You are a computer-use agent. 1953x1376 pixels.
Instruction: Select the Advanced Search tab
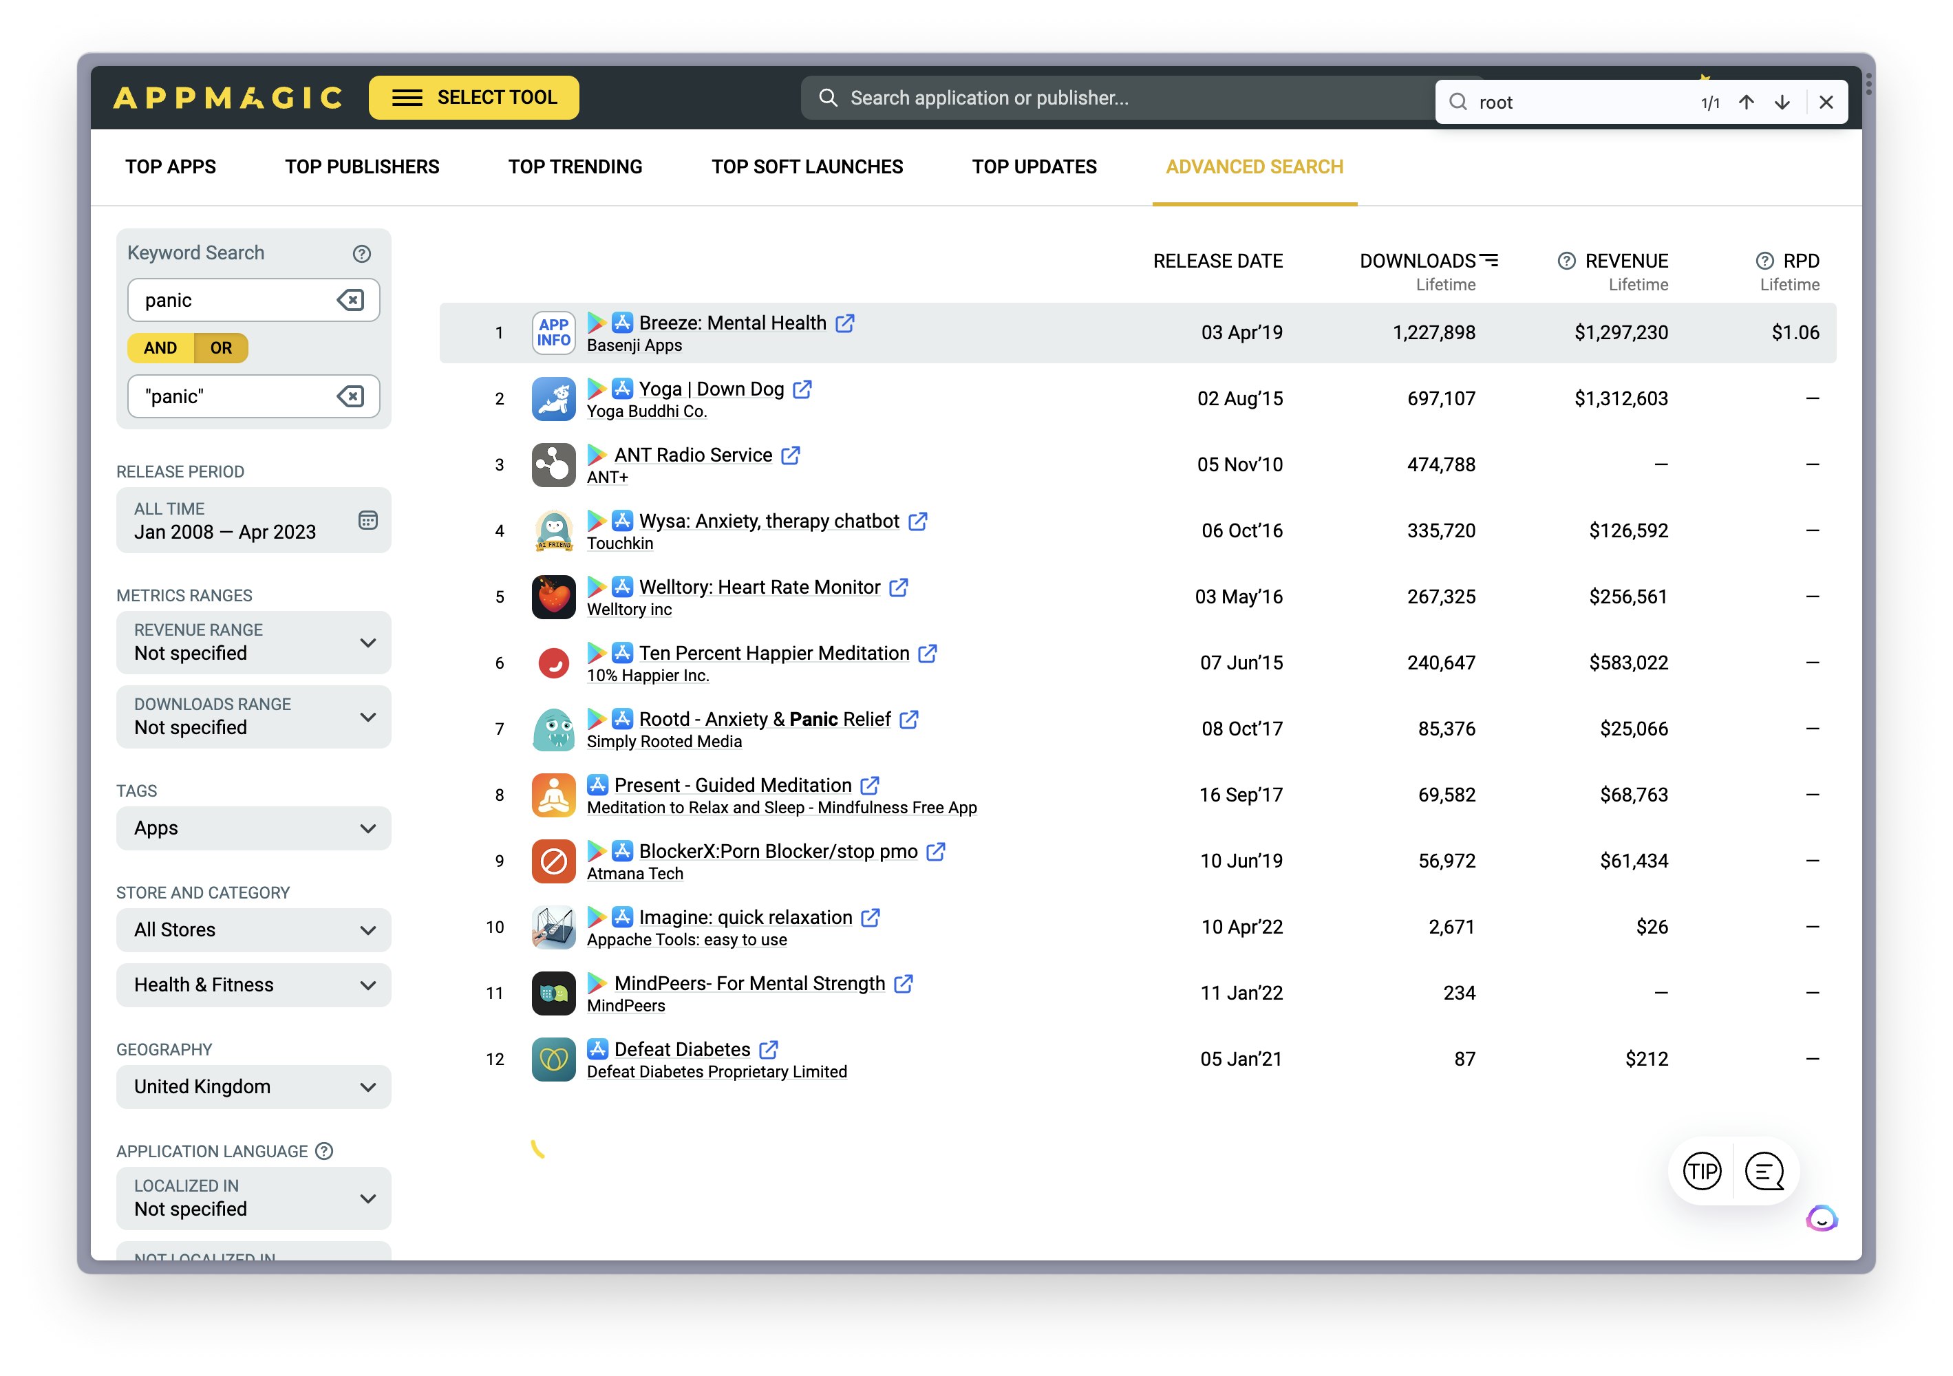pyautogui.click(x=1255, y=166)
